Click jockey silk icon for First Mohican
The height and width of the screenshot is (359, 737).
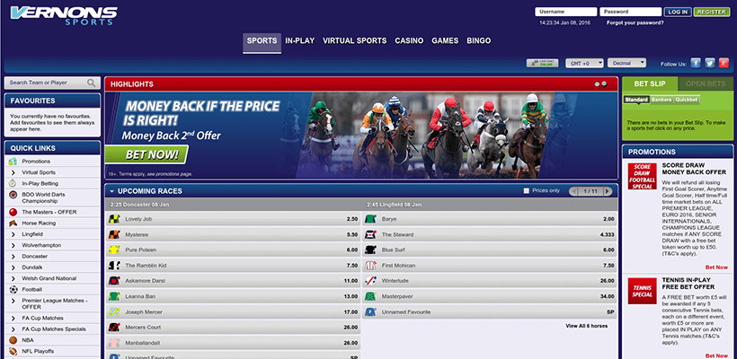[x=371, y=266]
